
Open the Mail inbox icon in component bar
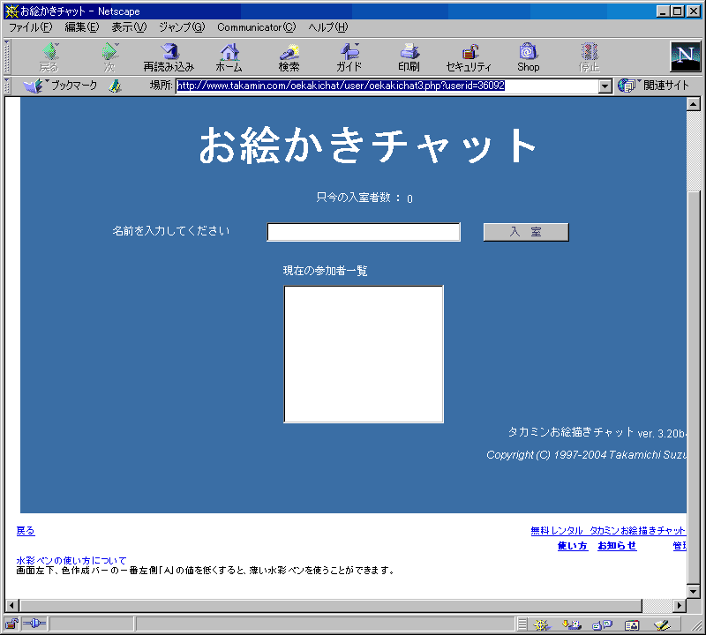pos(571,624)
